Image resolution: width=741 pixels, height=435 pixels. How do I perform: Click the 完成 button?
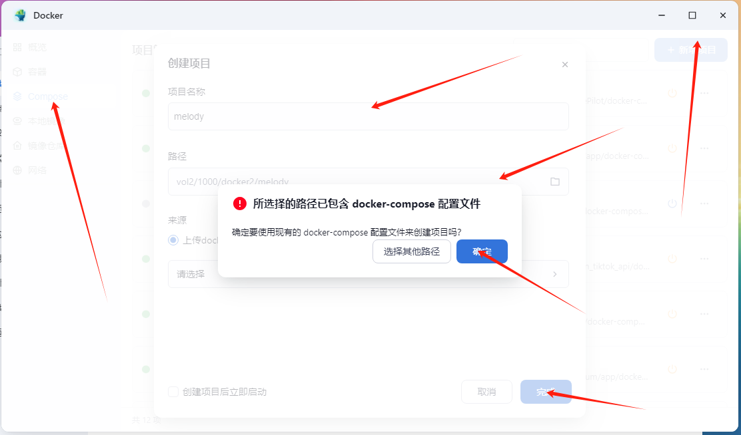point(546,392)
